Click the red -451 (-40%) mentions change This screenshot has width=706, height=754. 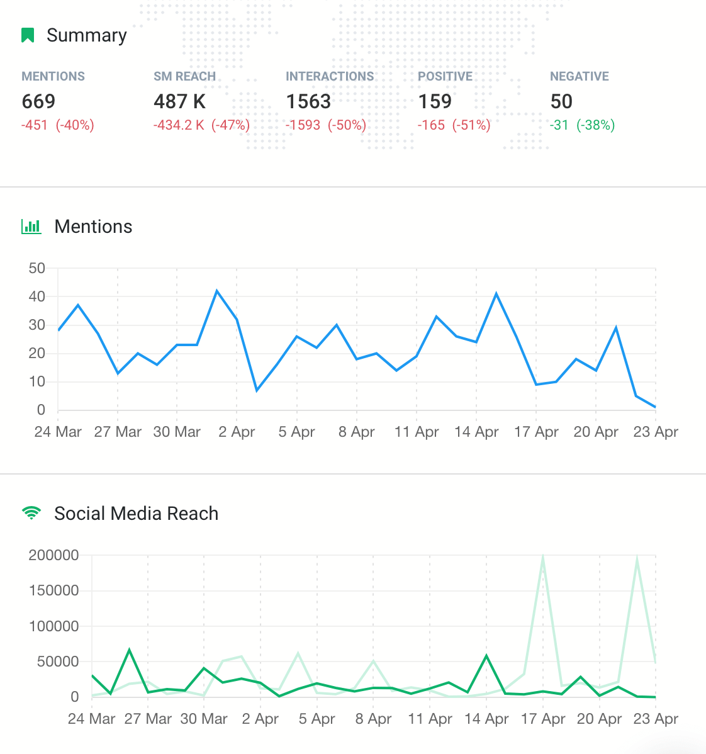click(x=57, y=125)
